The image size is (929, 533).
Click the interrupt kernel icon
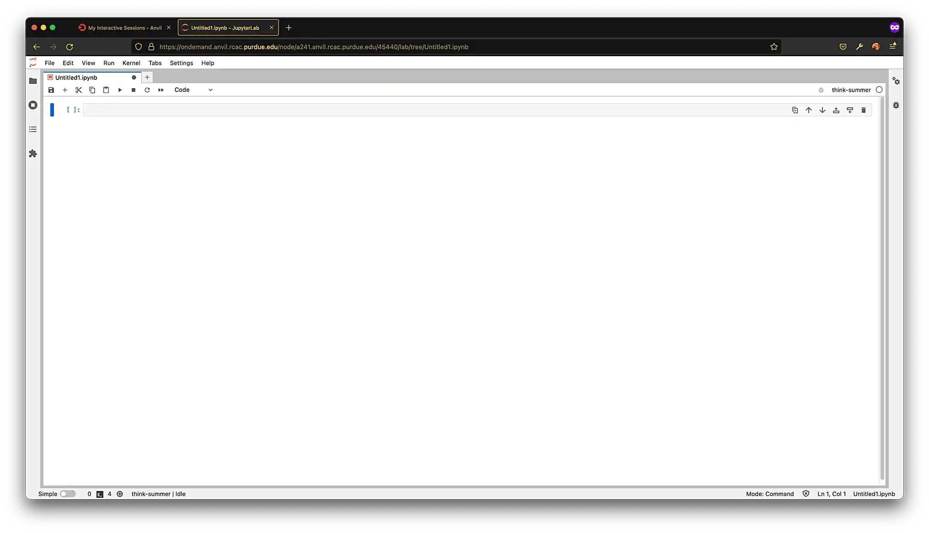(133, 90)
